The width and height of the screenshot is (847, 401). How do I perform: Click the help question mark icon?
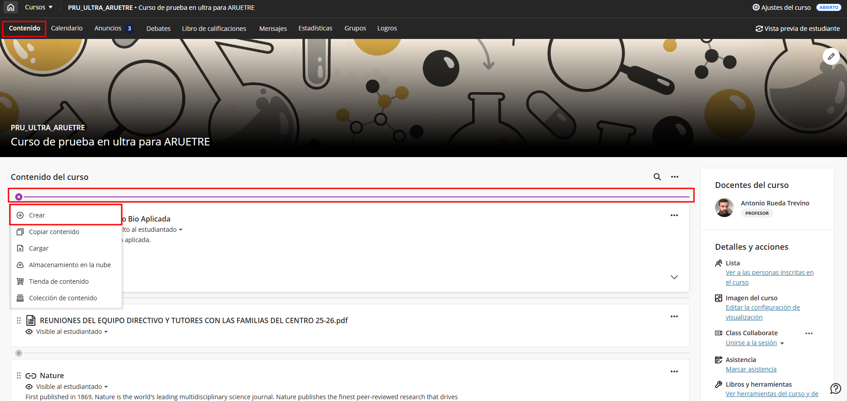click(835, 388)
